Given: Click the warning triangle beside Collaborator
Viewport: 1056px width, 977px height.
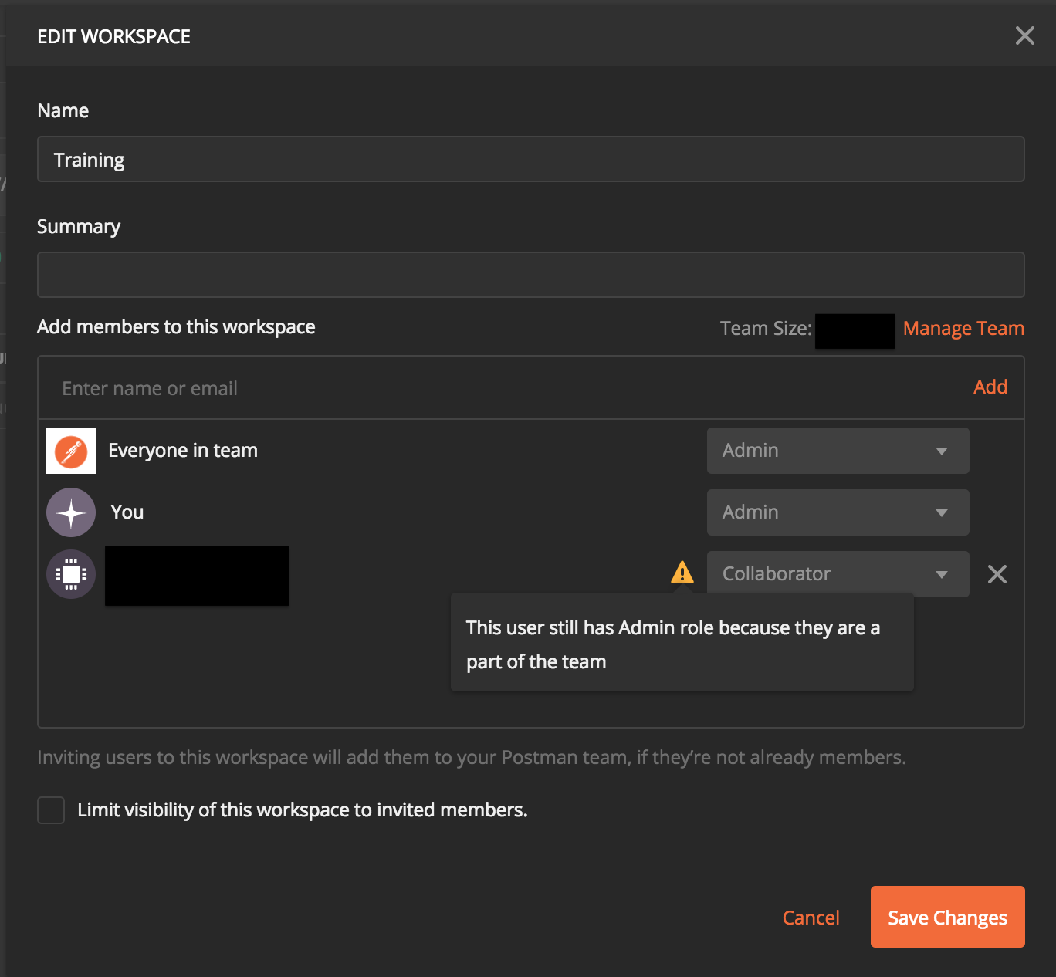Looking at the screenshot, I should coord(682,572).
